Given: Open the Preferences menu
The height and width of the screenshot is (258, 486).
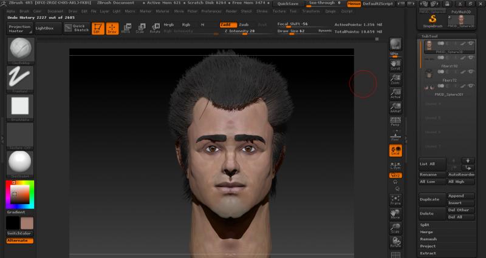Looking at the screenshot, I should point(211,11).
